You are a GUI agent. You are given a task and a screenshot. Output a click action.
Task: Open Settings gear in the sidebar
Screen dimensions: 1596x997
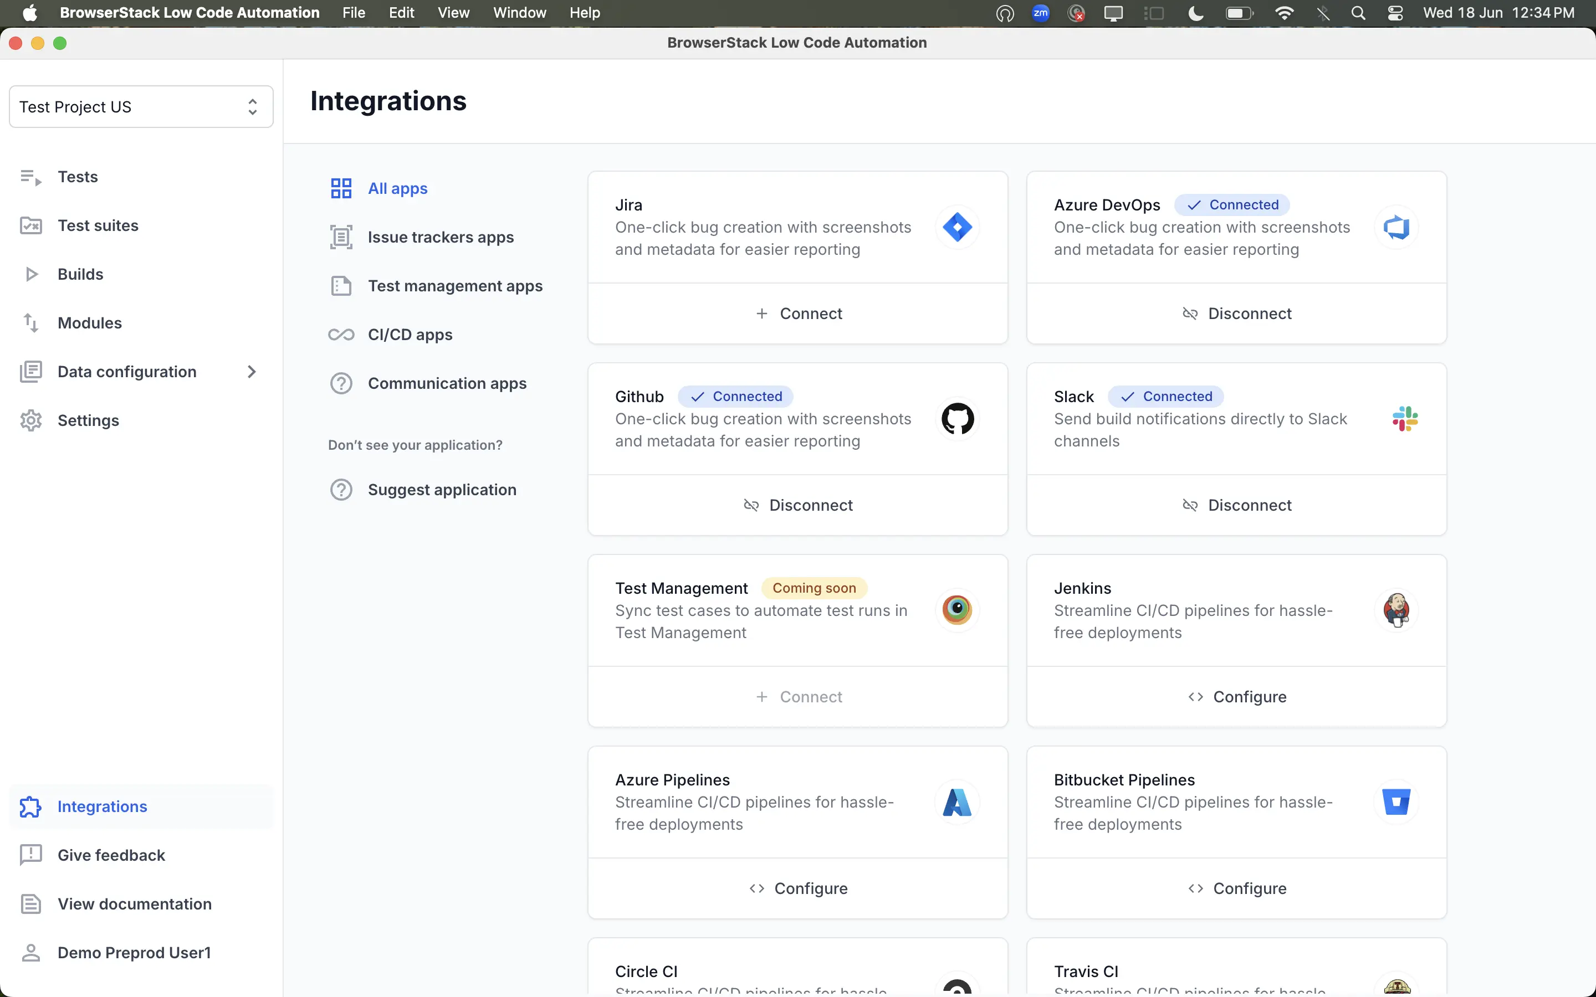[31, 421]
